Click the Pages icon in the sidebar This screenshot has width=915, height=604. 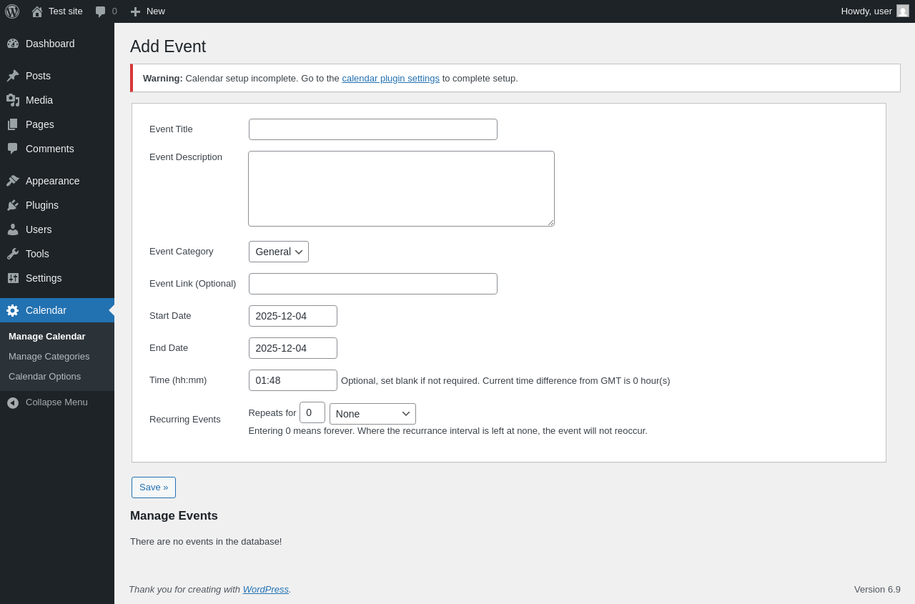pos(13,124)
